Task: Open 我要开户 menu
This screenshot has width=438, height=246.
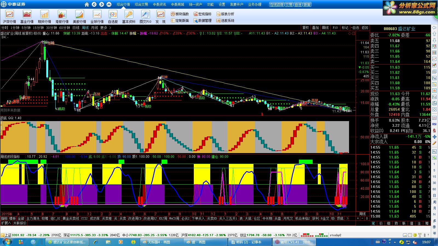Action: pyautogui.click(x=237, y=4)
